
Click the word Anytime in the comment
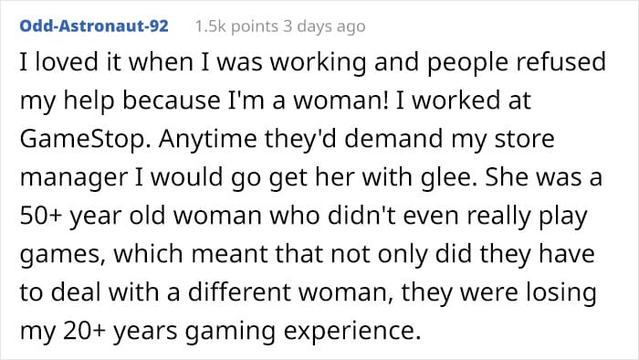[208, 139]
